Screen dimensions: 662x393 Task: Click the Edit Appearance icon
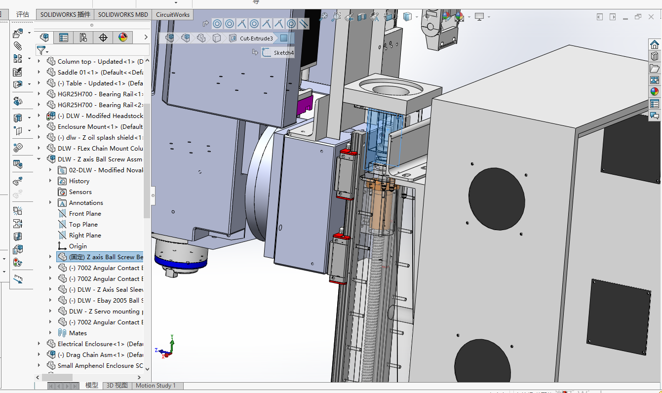[447, 17]
